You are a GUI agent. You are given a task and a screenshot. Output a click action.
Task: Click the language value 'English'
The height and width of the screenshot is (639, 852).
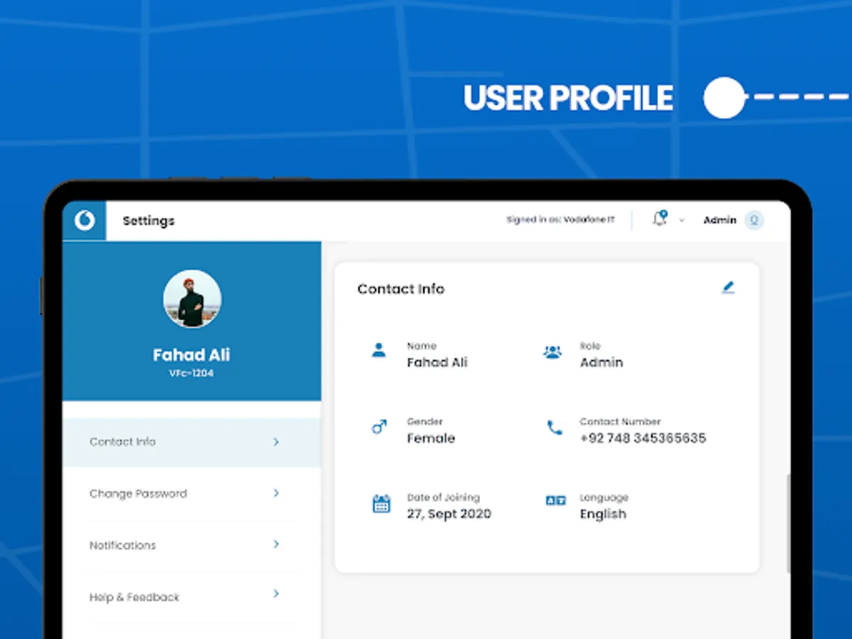pyautogui.click(x=603, y=514)
